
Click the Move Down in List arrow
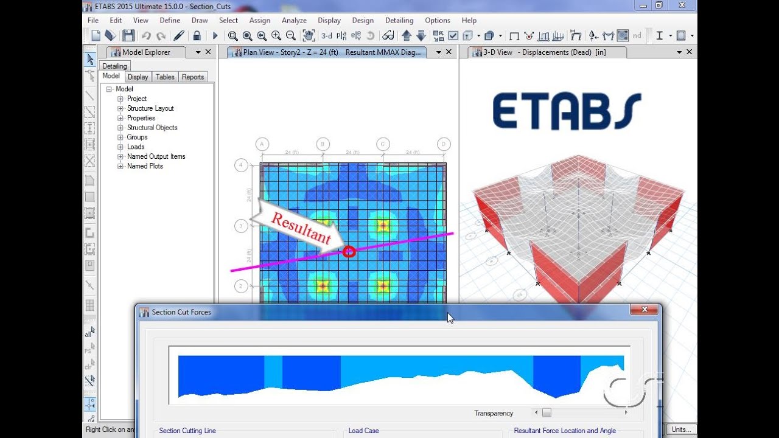[421, 36]
